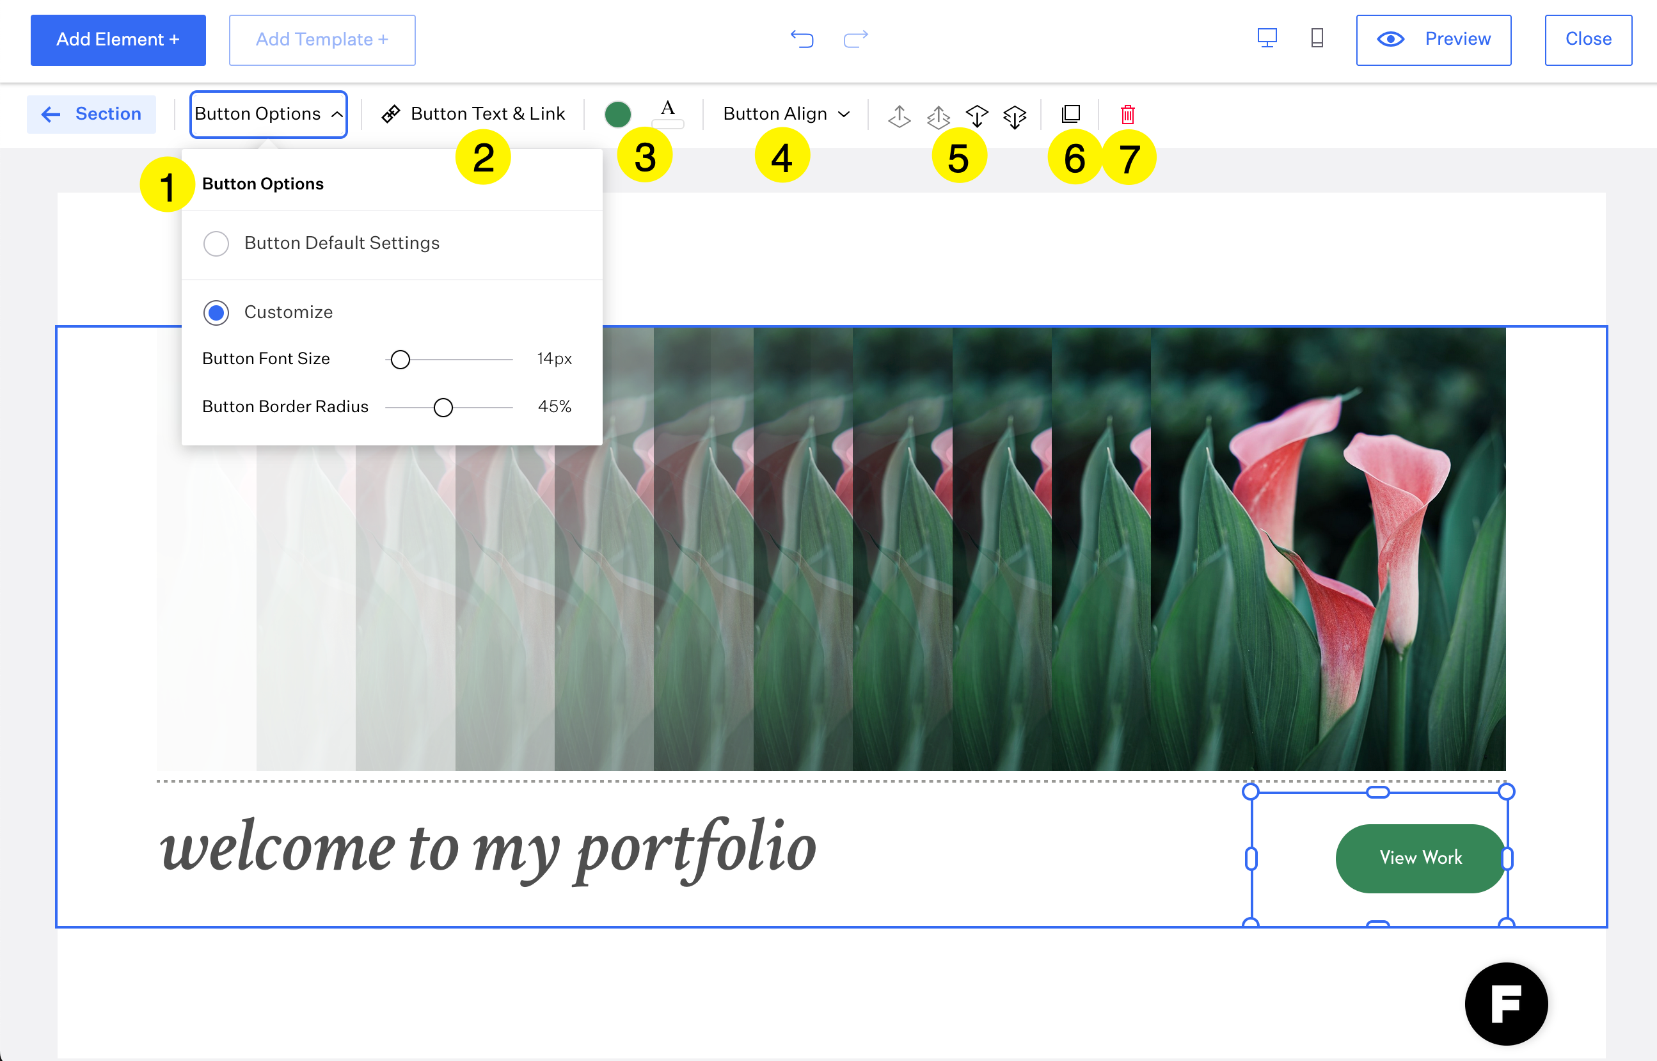This screenshot has height=1061, width=1657.
Task: Click the Preview button
Action: pyautogui.click(x=1433, y=40)
